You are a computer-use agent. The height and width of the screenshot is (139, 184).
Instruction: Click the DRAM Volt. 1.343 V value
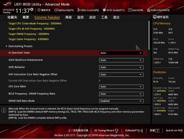click(x=157, y=63)
